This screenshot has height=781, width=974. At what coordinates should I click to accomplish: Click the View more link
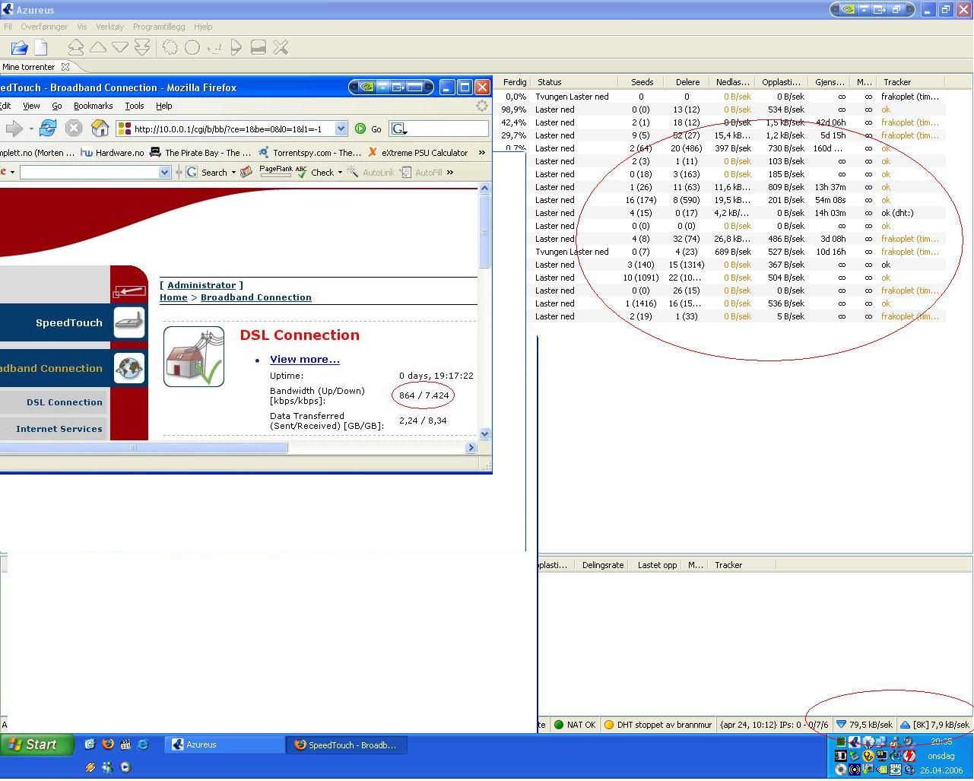click(x=305, y=359)
